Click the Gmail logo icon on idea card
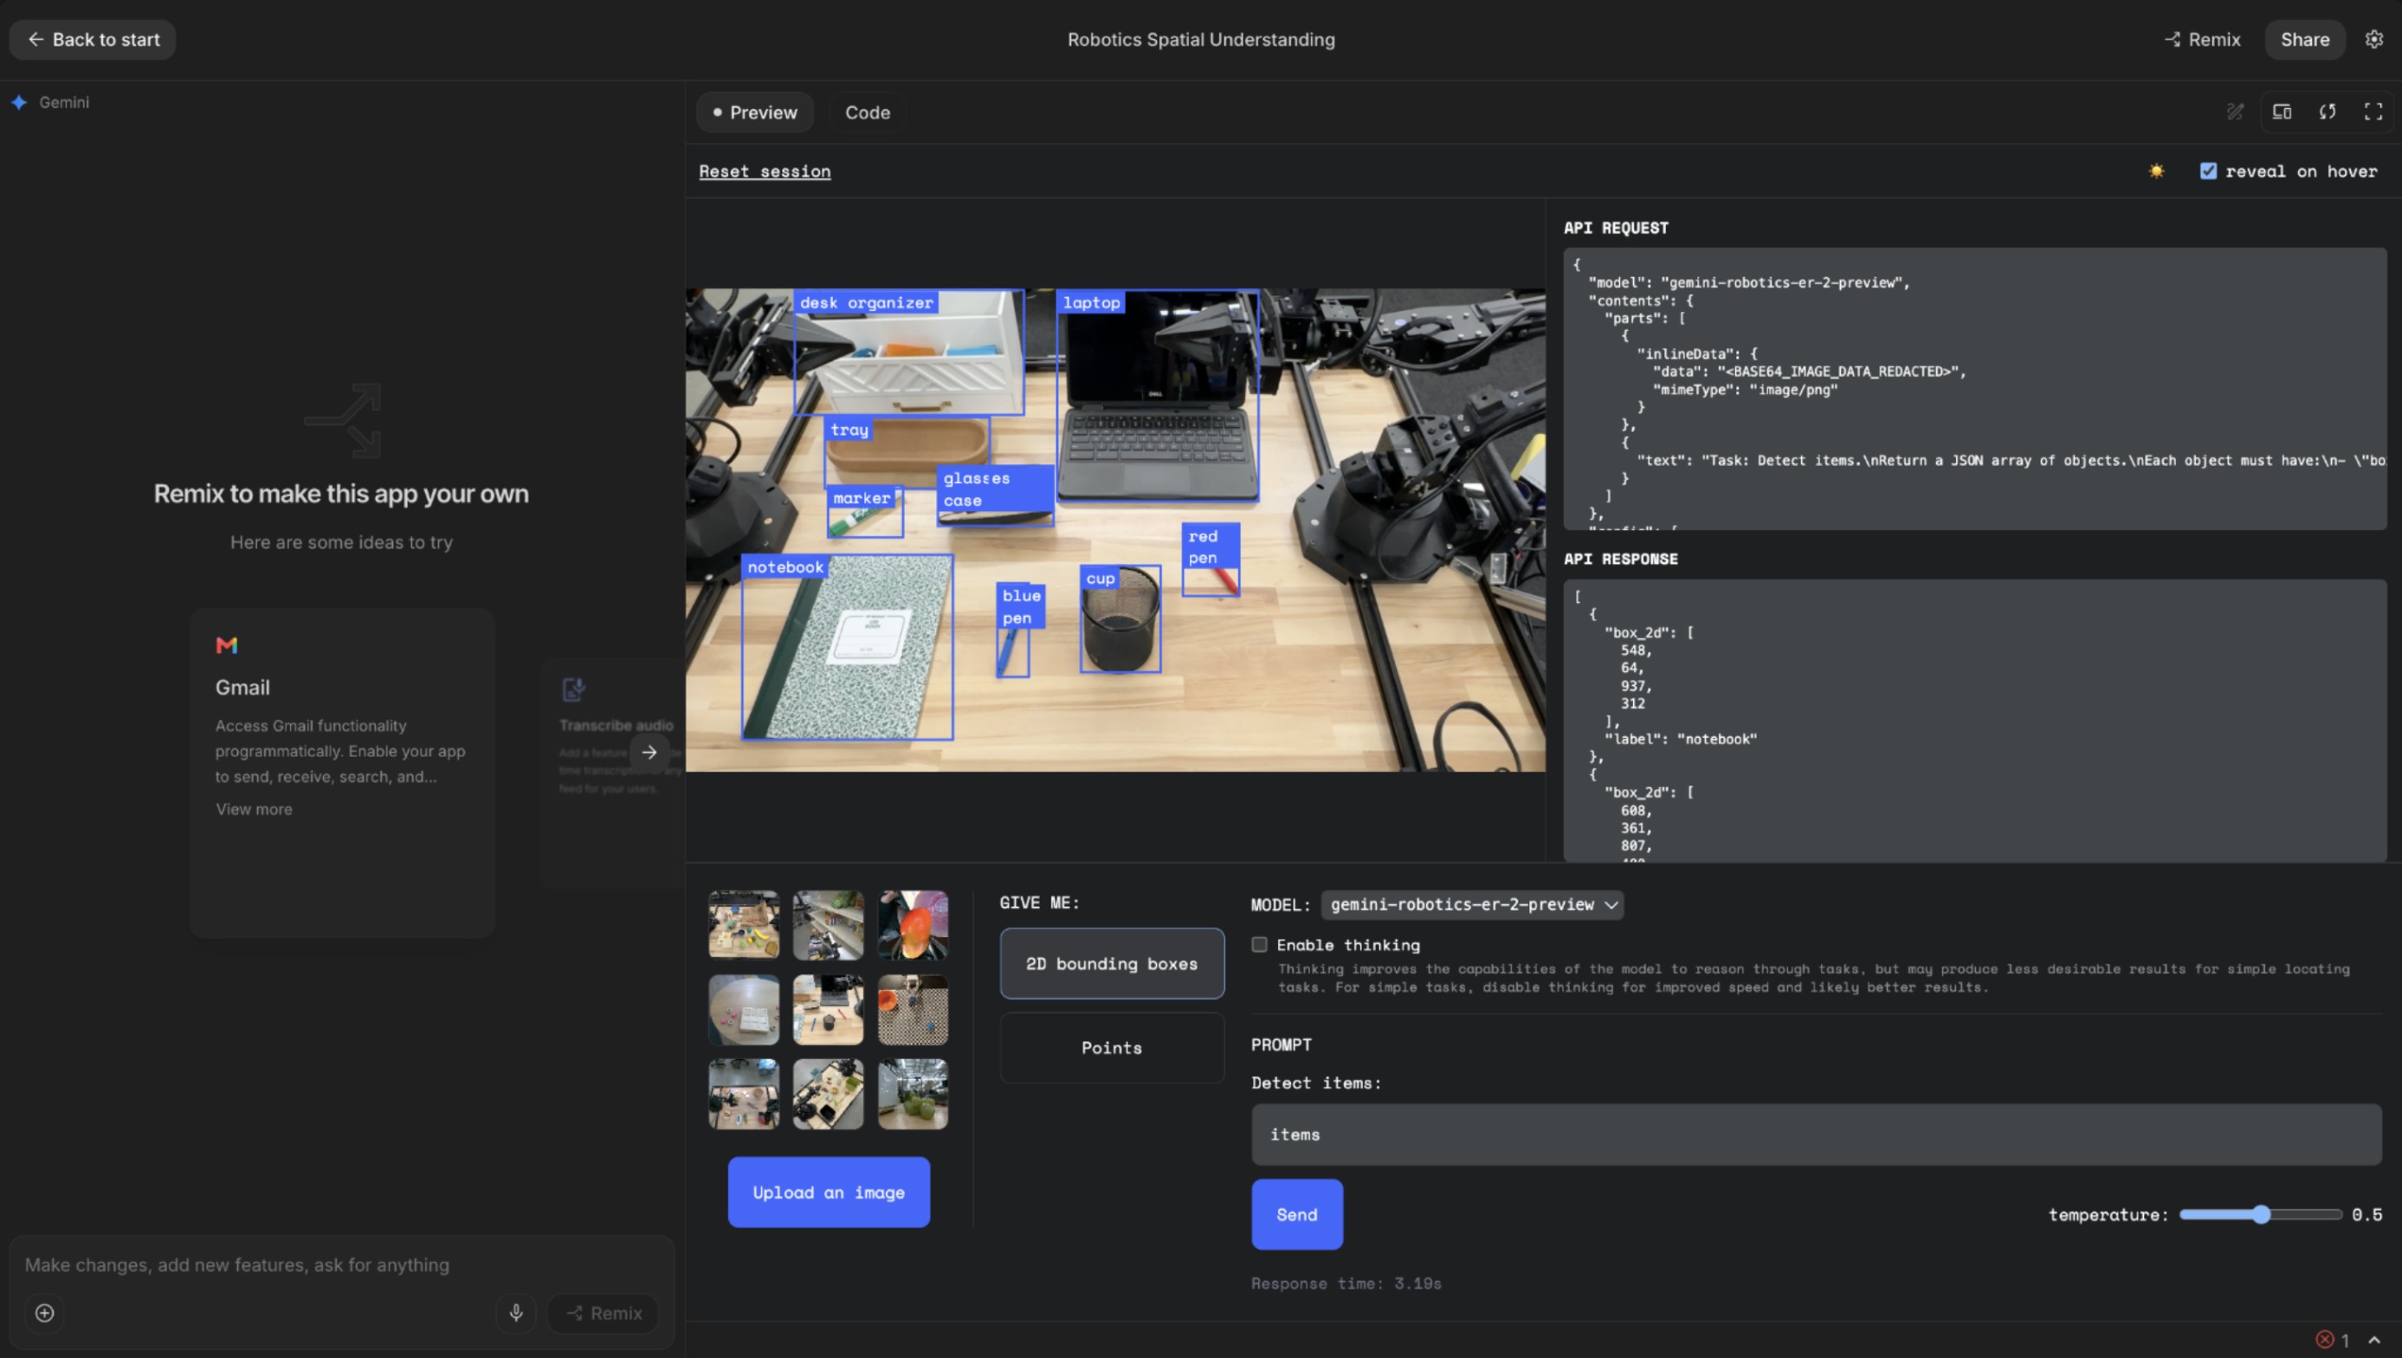Screen dimensions: 2402x1358 tap(227, 645)
